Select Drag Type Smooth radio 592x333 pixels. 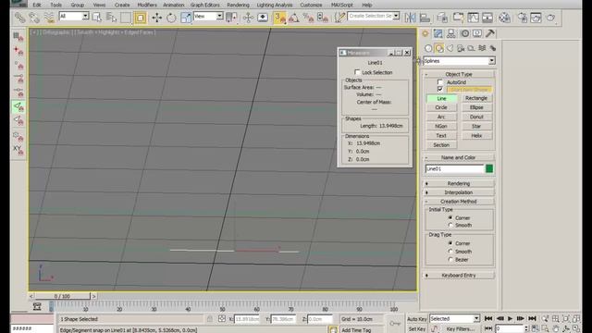(450, 251)
